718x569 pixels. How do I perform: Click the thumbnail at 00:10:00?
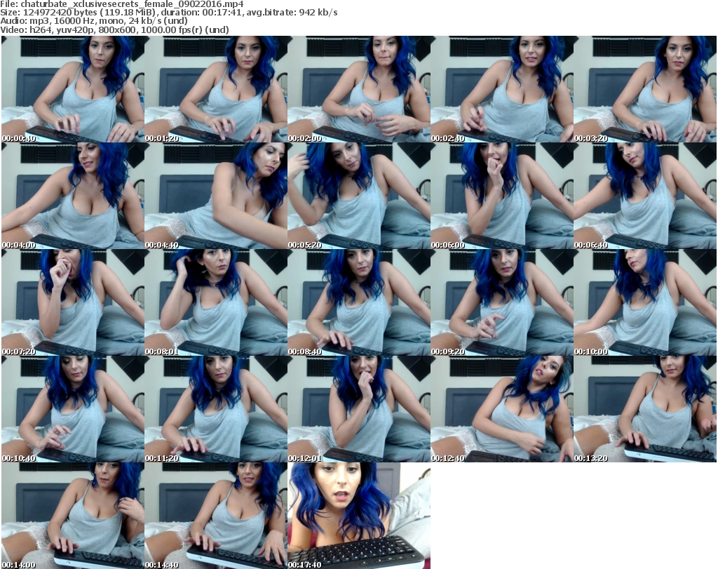coord(645,302)
